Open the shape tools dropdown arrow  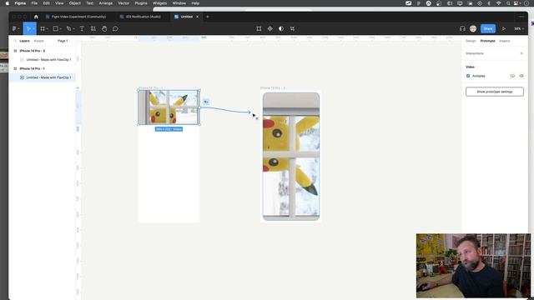pos(60,29)
